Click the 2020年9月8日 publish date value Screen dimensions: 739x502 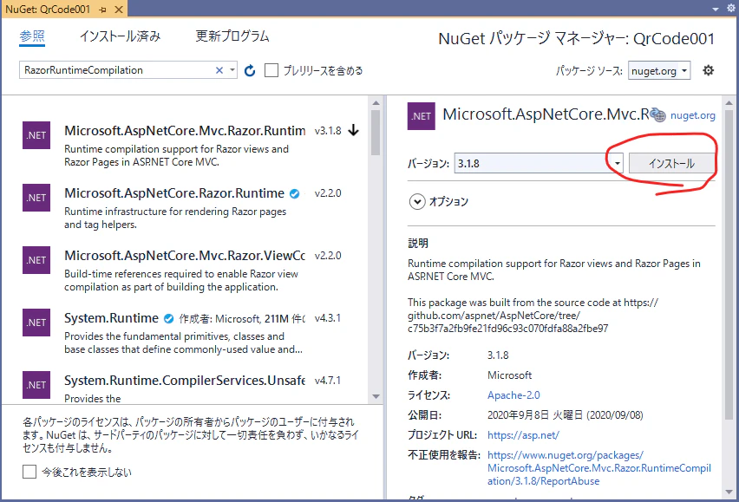(x=565, y=415)
